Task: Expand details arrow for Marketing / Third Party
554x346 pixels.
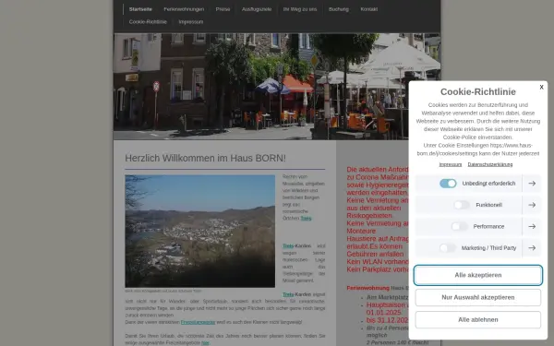Action: [532, 248]
